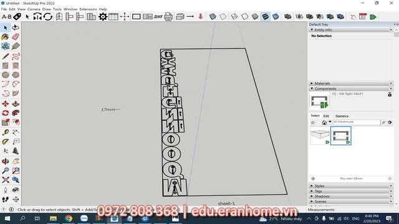Select the Rectangle tool
Viewport: 399px width, 224px height.
click(x=6, y=65)
